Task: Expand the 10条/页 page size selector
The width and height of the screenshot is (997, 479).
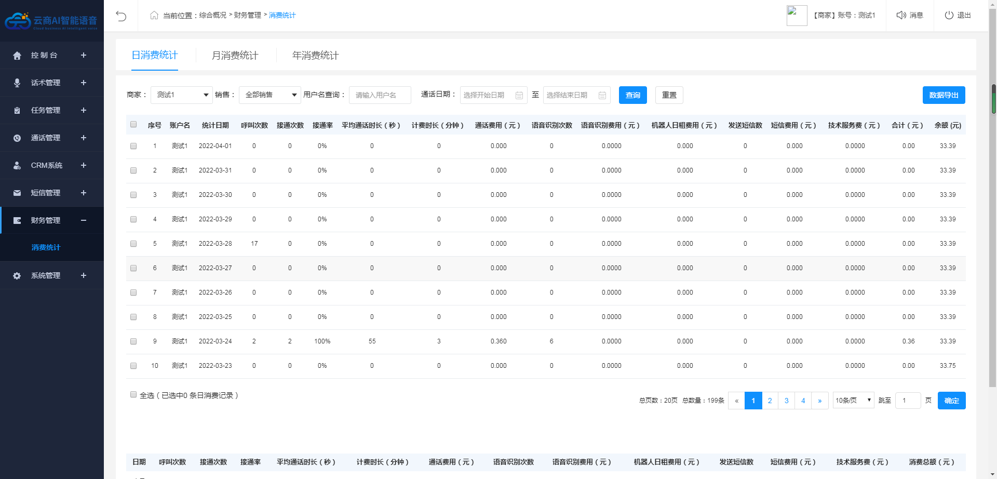Action: [853, 401]
